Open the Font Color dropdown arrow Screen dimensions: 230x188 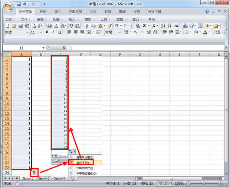pyautogui.click(x=209, y=32)
